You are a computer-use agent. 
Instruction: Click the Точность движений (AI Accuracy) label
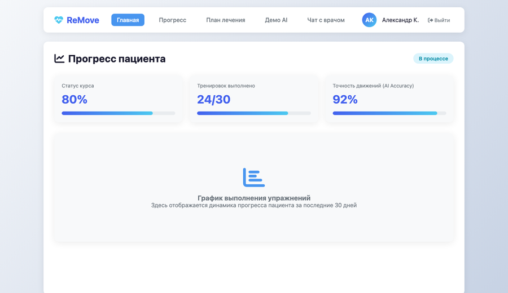click(x=373, y=86)
